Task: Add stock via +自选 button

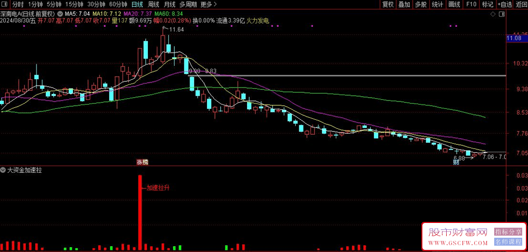Action: click(504, 4)
